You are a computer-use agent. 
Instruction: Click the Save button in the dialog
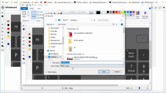pyautogui.click(x=104, y=72)
